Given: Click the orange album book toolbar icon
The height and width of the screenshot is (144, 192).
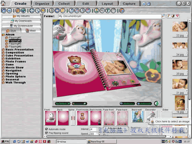Looking at the screenshot, I should coord(18,11).
